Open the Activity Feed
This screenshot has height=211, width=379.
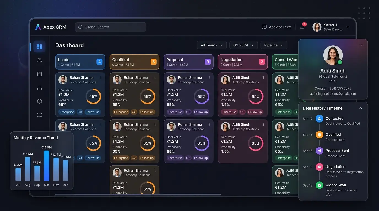coord(277,27)
